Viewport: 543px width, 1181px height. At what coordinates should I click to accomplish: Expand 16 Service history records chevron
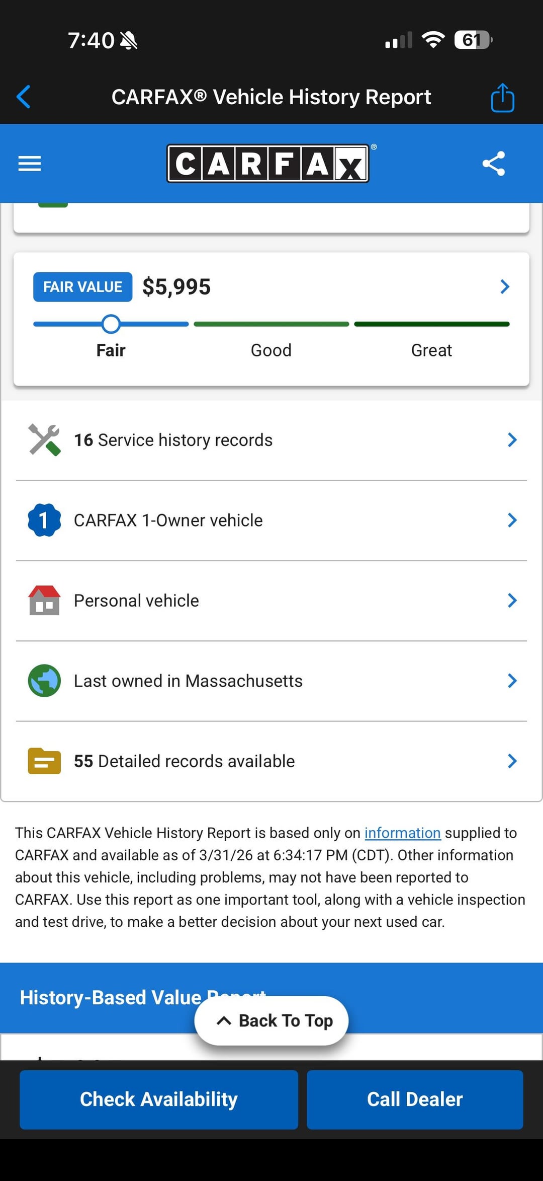click(512, 440)
